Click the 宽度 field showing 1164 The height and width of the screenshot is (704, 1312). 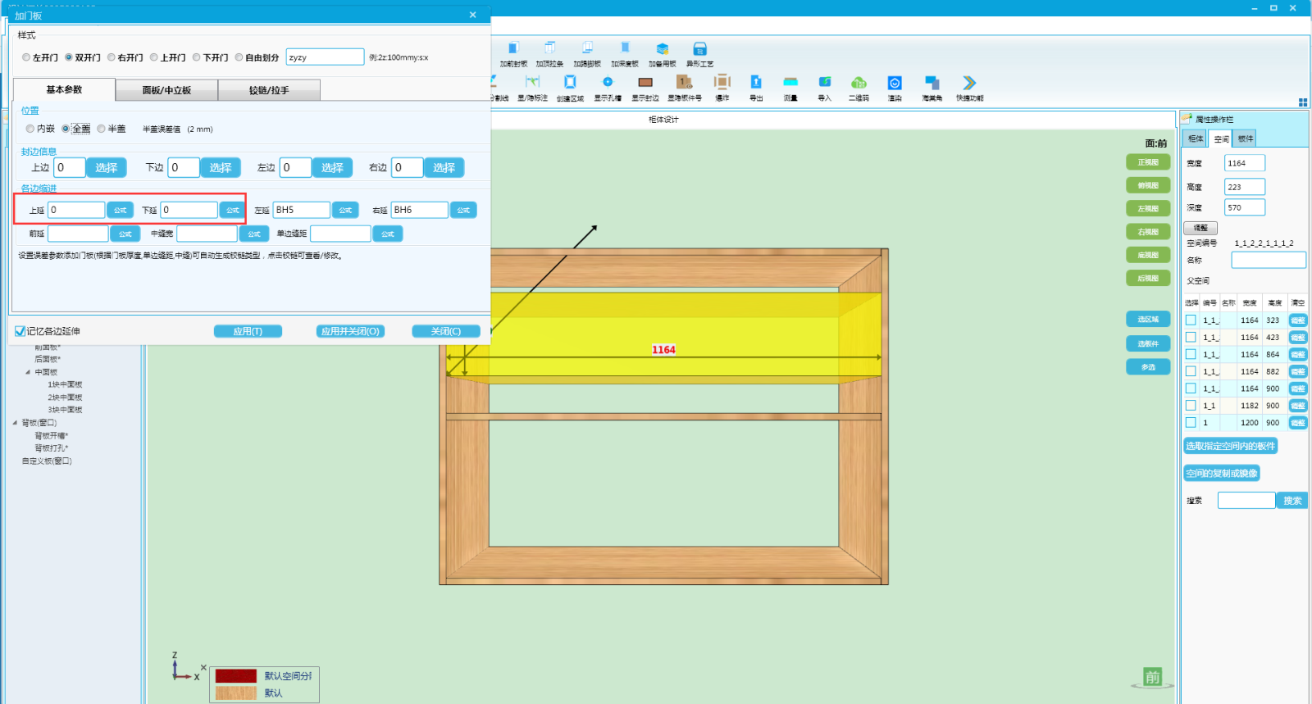coord(1245,163)
